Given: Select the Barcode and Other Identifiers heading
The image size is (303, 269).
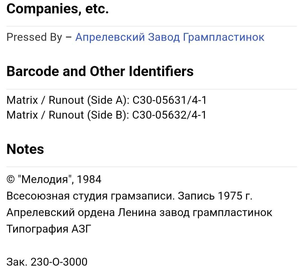Looking at the screenshot, I should (x=100, y=71).
